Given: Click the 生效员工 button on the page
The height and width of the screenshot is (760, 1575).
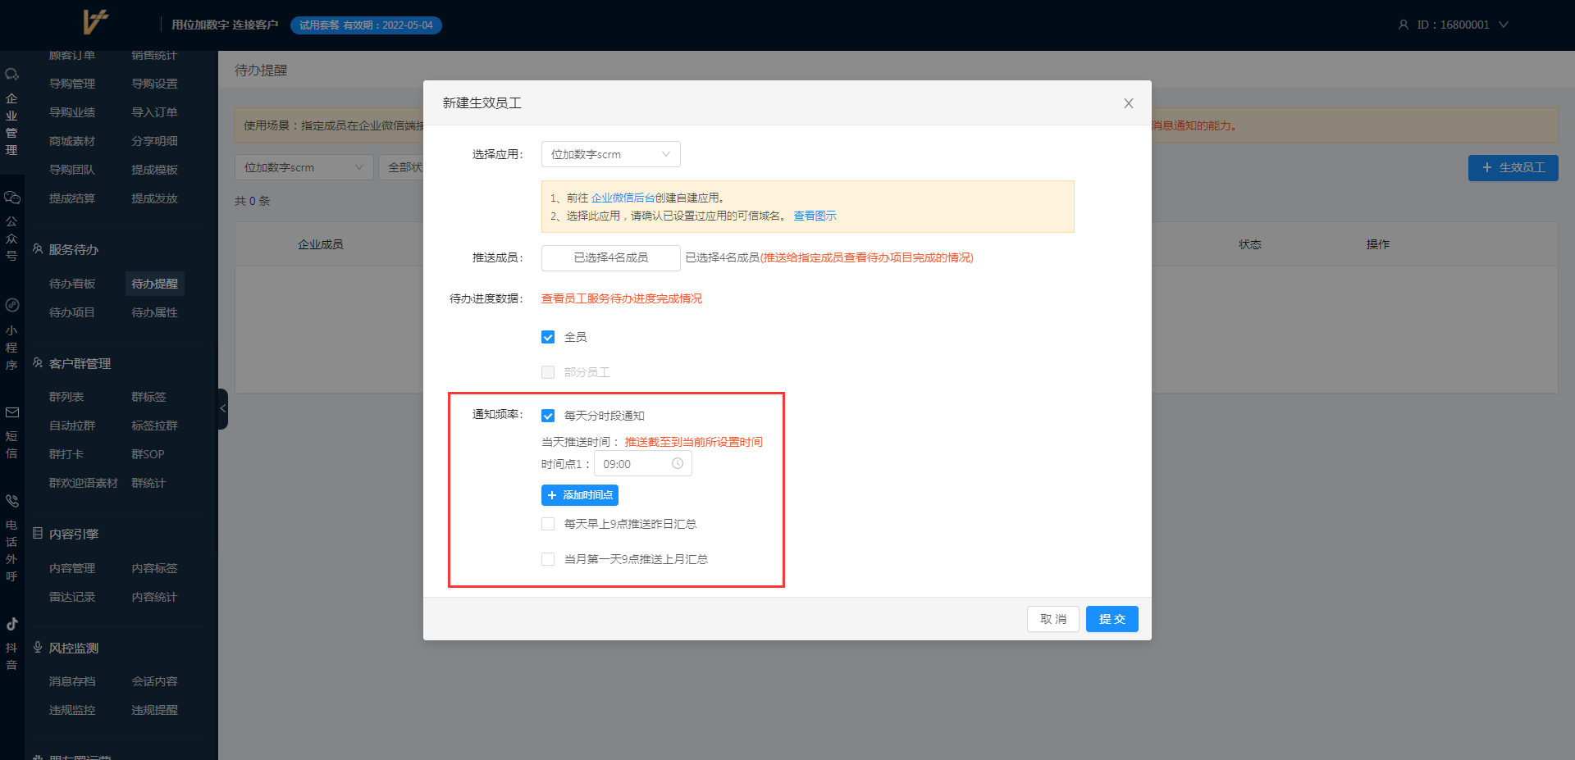Looking at the screenshot, I should pos(1513,167).
